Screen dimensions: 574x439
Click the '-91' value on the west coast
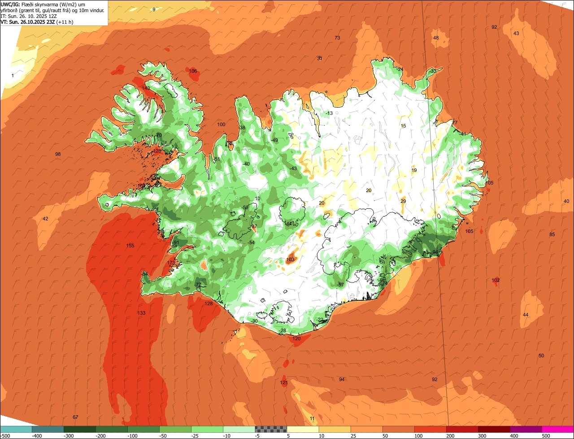coord(176,242)
